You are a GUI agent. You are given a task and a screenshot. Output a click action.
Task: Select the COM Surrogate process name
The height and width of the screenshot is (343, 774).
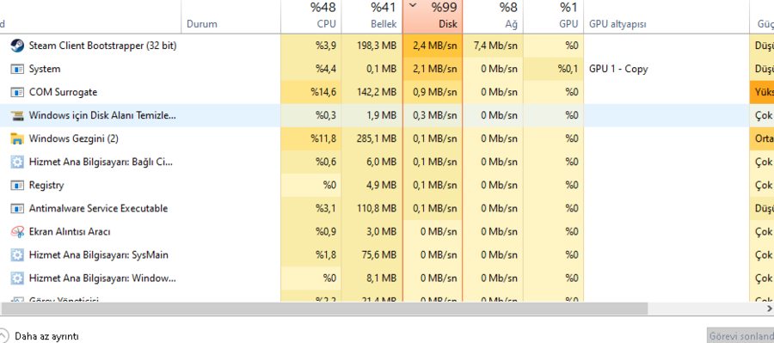click(63, 92)
